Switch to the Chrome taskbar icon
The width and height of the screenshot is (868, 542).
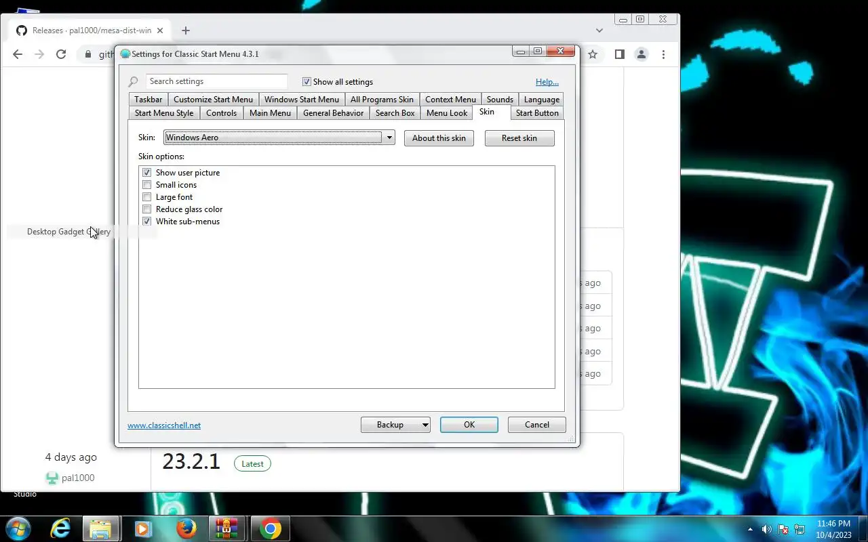[270, 528]
